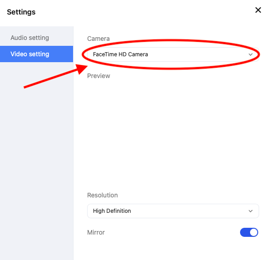Image resolution: width=270 pixels, height=260 pixels.
Task: Click the chevron arrow in the Resolution selector
Action: click(250, 211)
